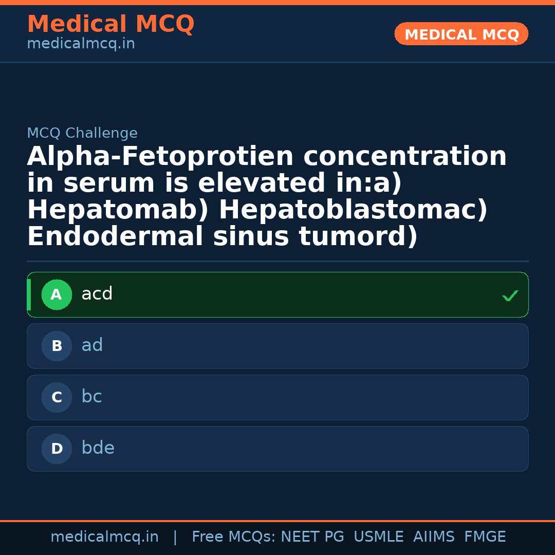The height and width of the screenshot is (555, 555).
Task: Choose the answer text "ad"
Action: 92,346
